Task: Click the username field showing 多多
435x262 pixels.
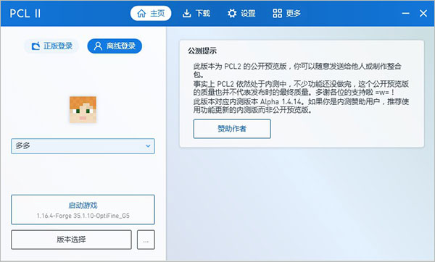Action: pyautogui.click(x=83, y=146)
